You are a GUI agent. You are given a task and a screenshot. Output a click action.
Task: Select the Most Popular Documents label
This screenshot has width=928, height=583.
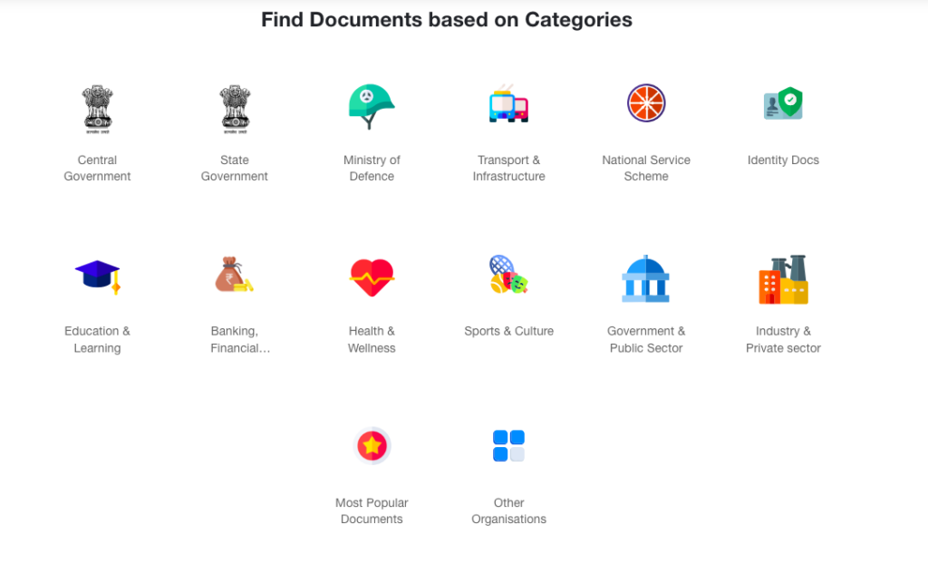coord(372,511)
